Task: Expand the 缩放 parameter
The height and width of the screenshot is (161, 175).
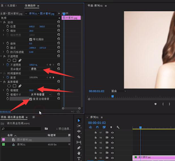Action: coord(3,30)
